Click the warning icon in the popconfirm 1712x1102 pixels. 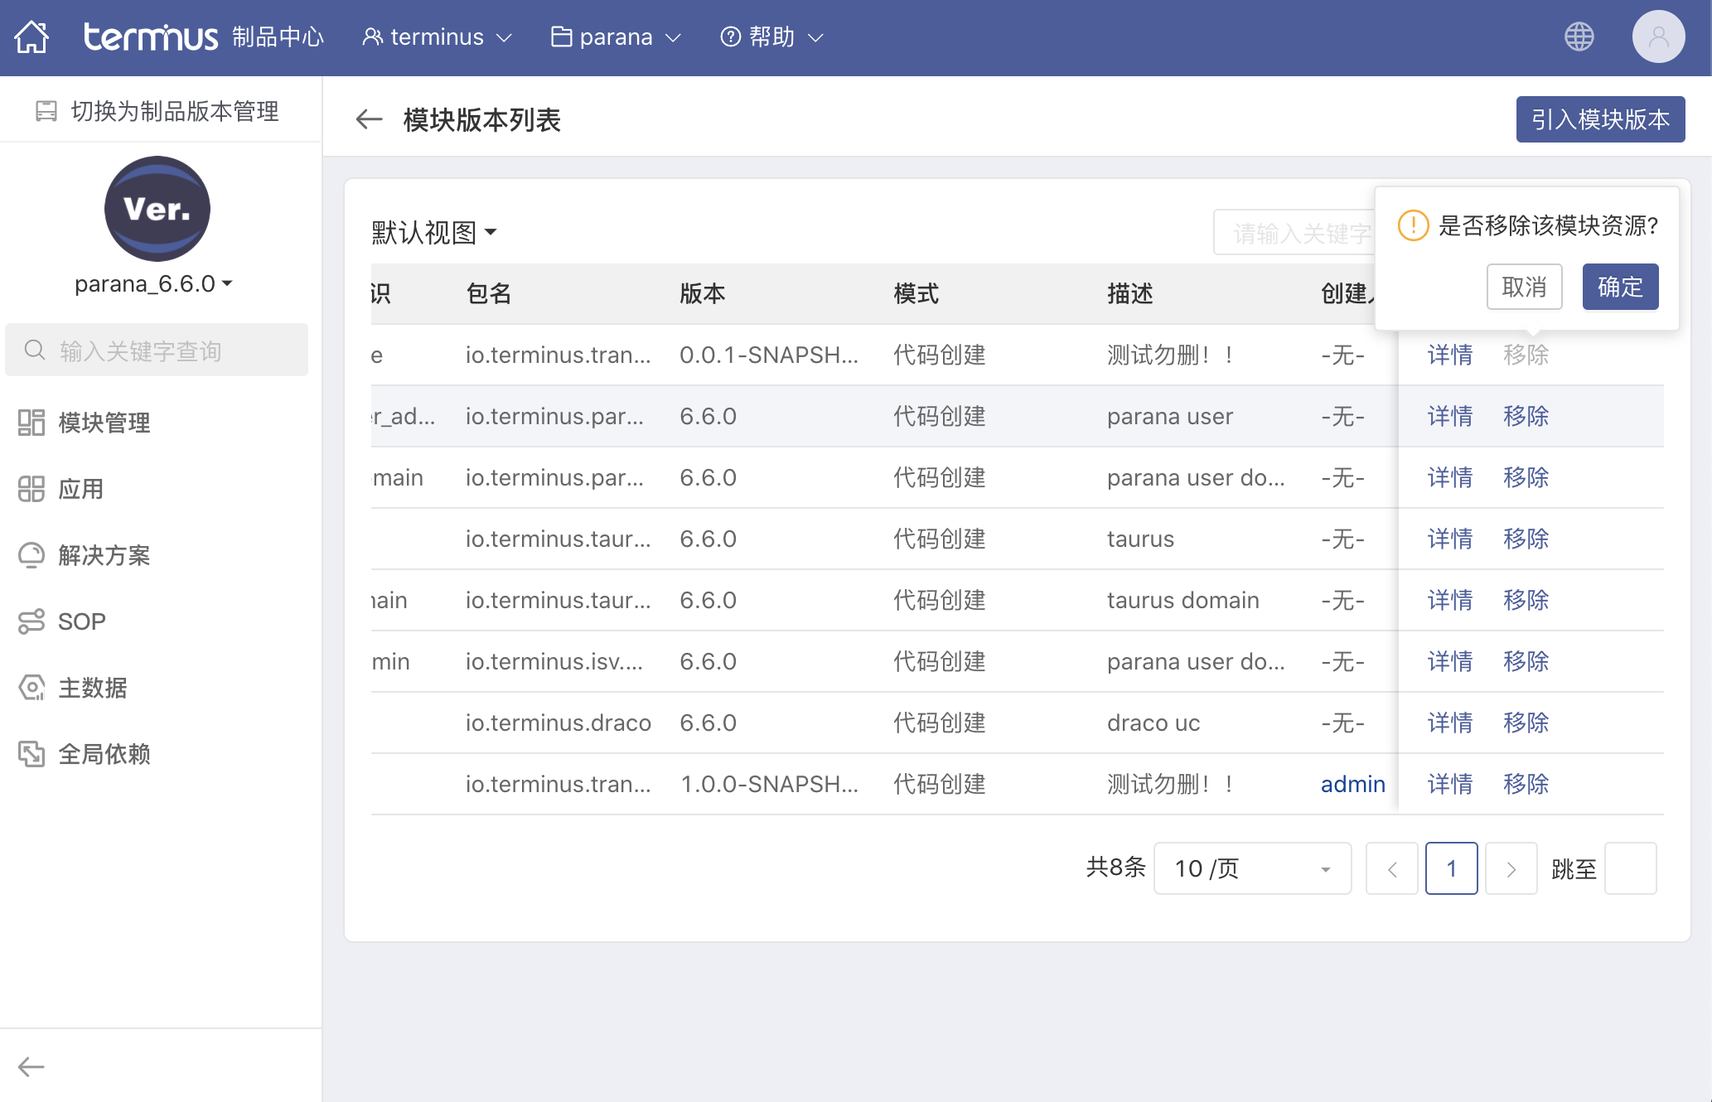click(x=1413, y=225)
